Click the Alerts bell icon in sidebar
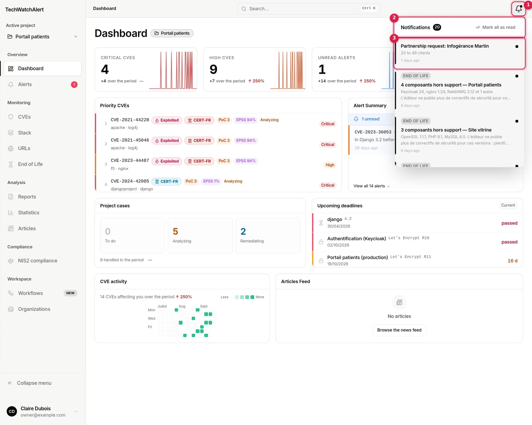The width and height of the screenshot is (532, 425). [11, 85]
